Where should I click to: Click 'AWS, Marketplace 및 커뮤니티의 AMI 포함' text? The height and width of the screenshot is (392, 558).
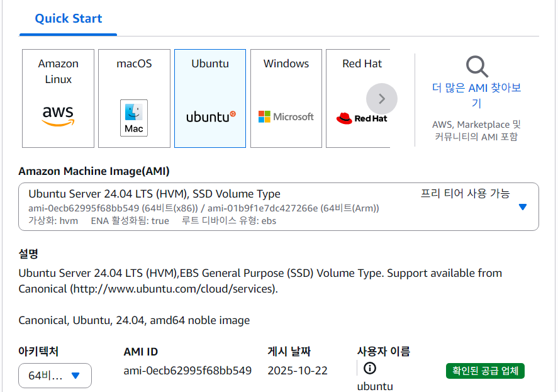(476, 130)
